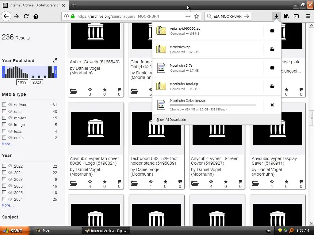Select the Moorhuhn Collection.rar download entry

(x=208, y=105)
